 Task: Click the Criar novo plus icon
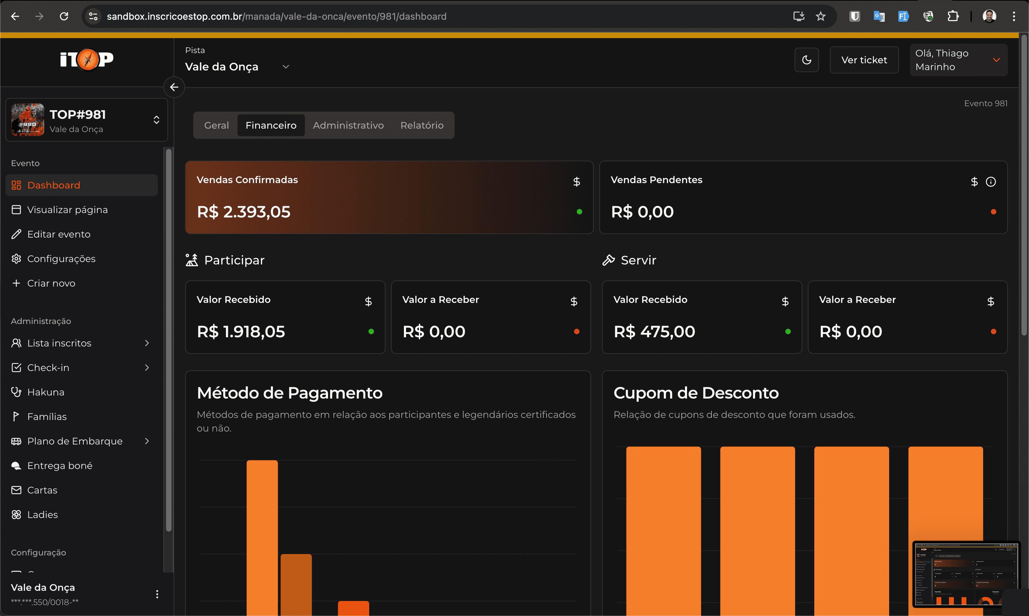click(16, 283)
